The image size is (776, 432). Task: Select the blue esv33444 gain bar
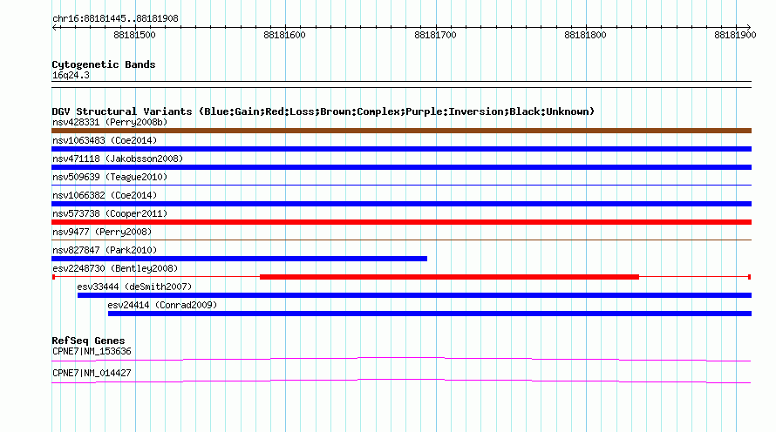tap(414, 295)
